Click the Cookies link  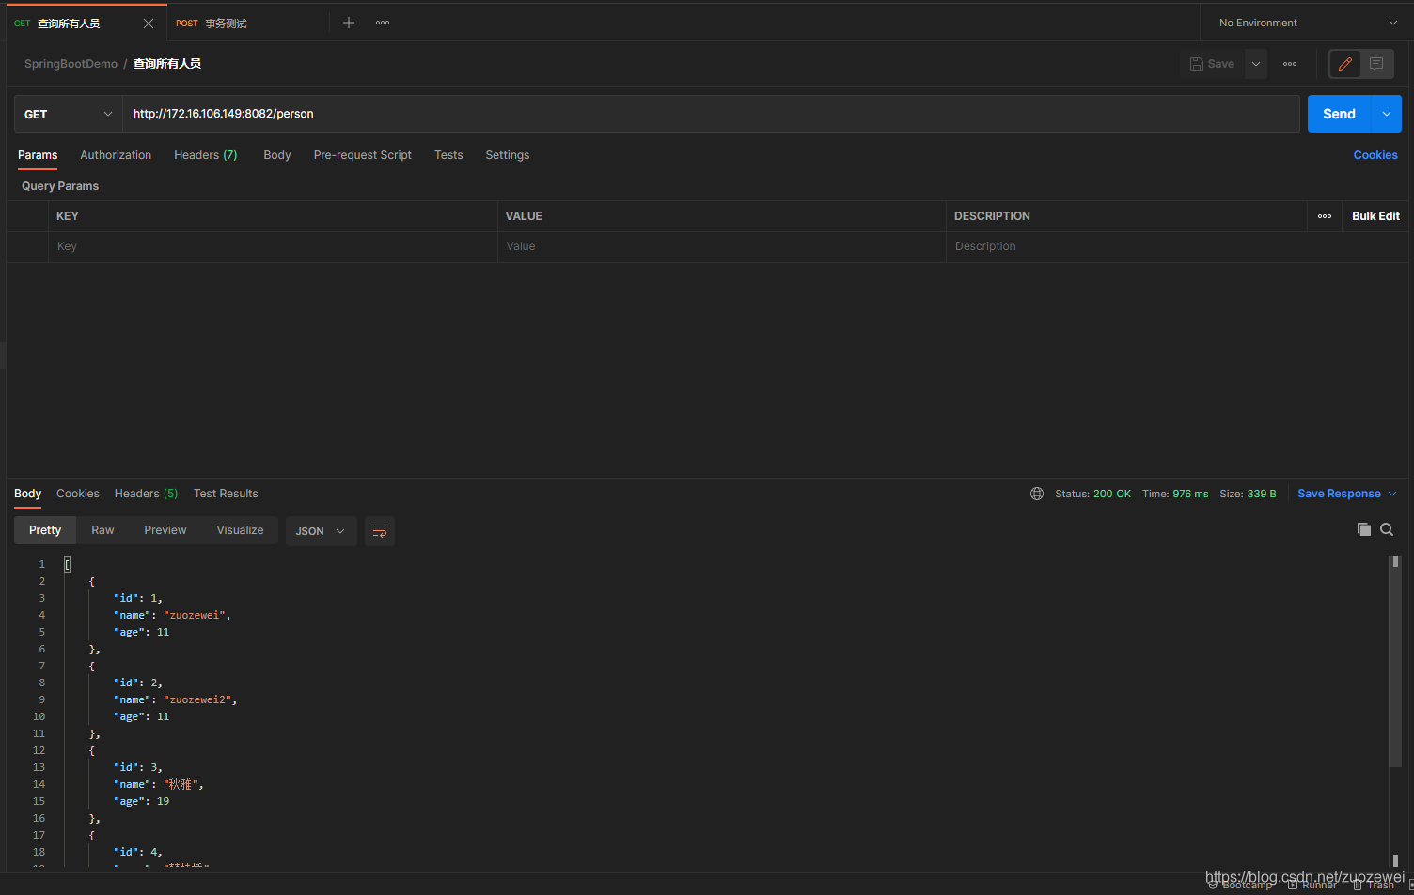point(1375,155)
